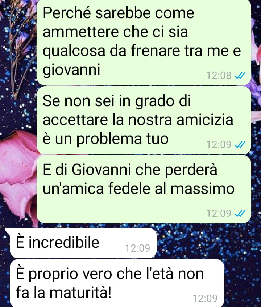Tap read receipt ticks on 'amica fedele' message
Image resolution: width=261 pixels, height=307 pixels.
click(x=240, y=213)
